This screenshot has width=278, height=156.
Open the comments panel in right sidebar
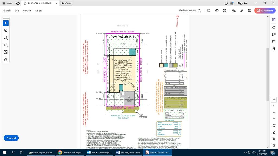(274, 27)
